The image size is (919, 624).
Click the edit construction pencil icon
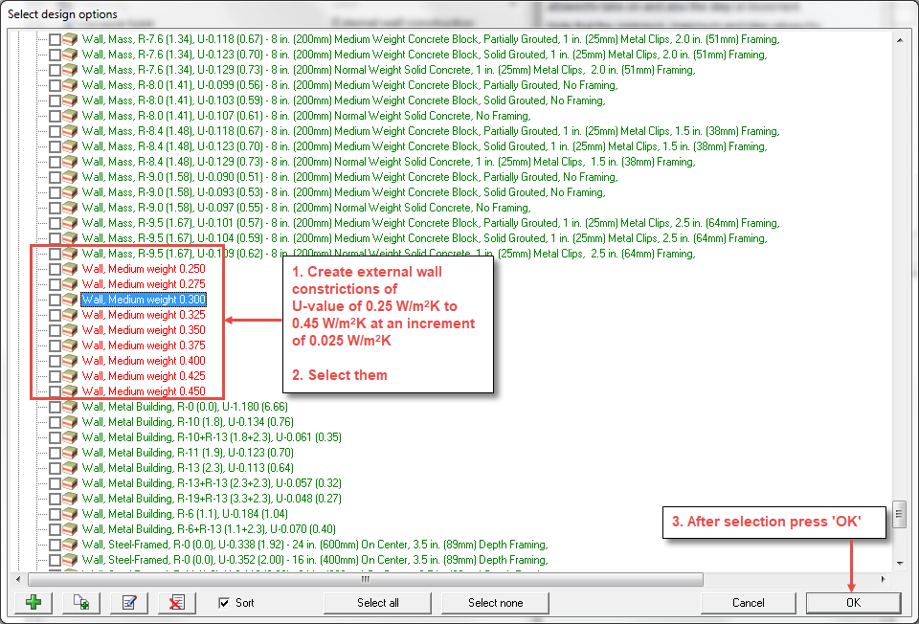pos(128,603)
